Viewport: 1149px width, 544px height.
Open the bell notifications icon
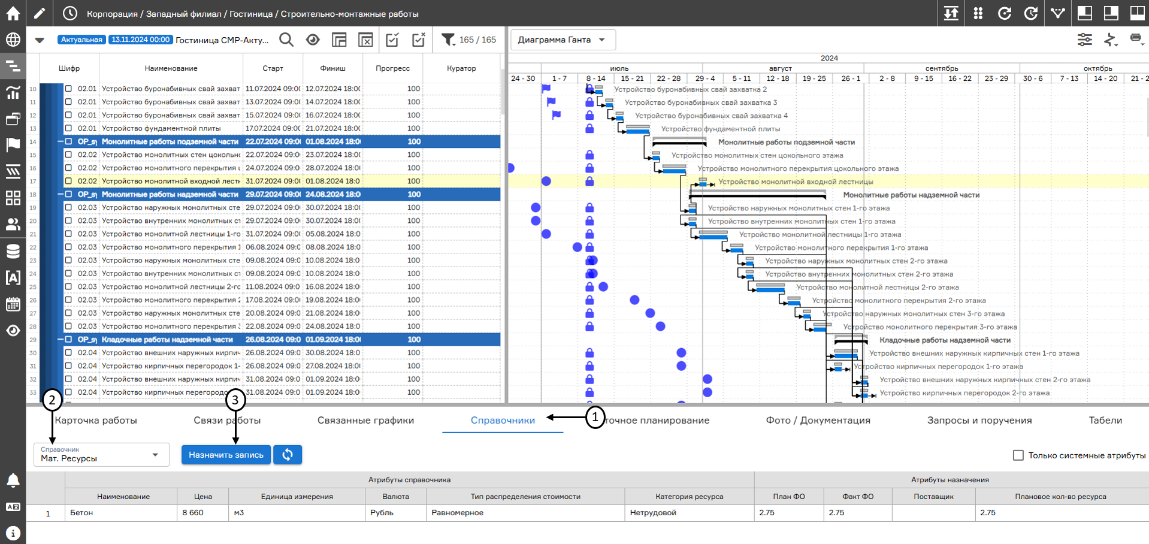[13, 480]
